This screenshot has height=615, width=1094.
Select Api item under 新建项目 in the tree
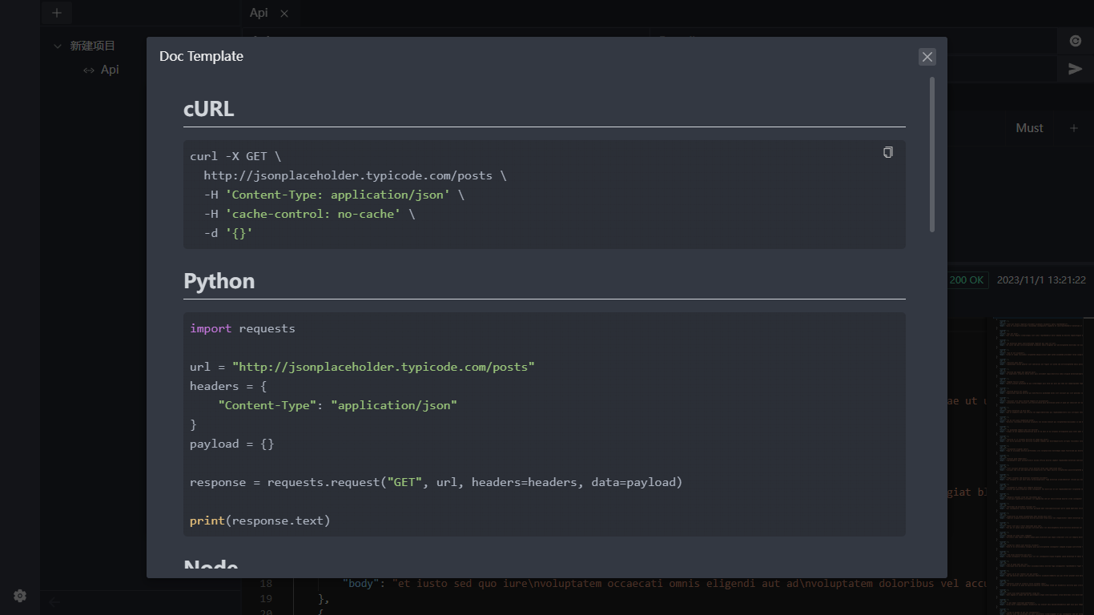[x=110, y=70]
